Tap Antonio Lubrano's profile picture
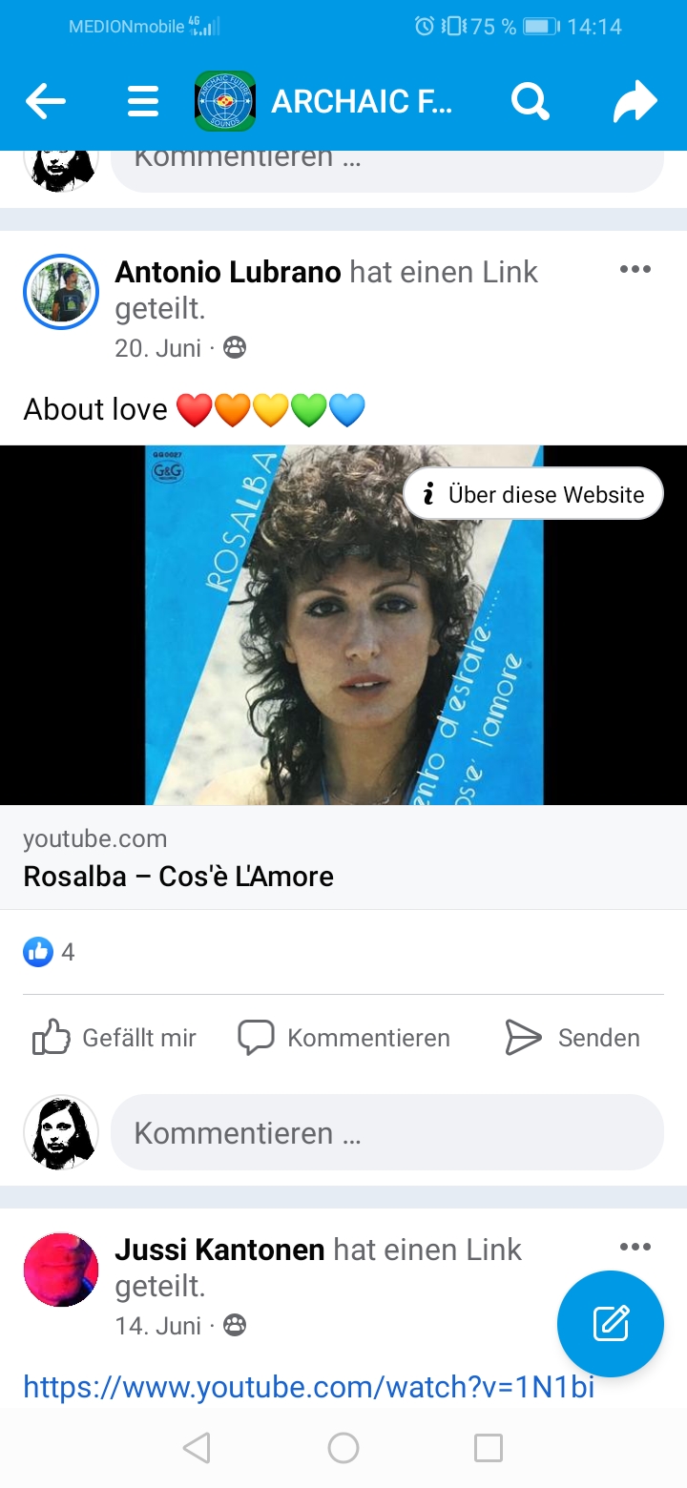Image resolution: width=687 pixels, height=1488 pixels. [x=61, y=292]
